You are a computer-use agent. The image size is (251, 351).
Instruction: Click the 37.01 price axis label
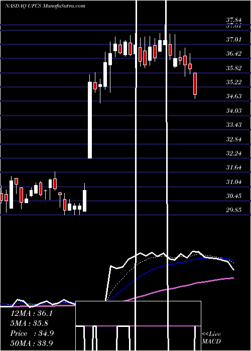[234, 40]
